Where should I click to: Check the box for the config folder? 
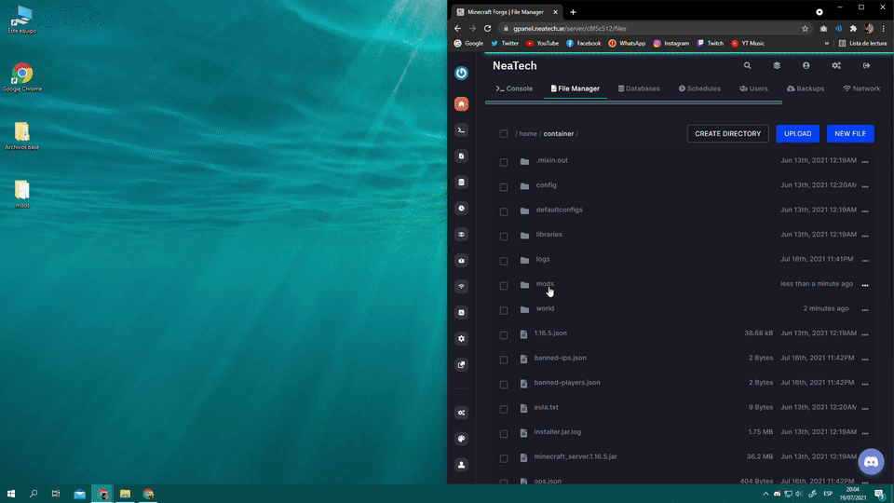coord(504,187)
